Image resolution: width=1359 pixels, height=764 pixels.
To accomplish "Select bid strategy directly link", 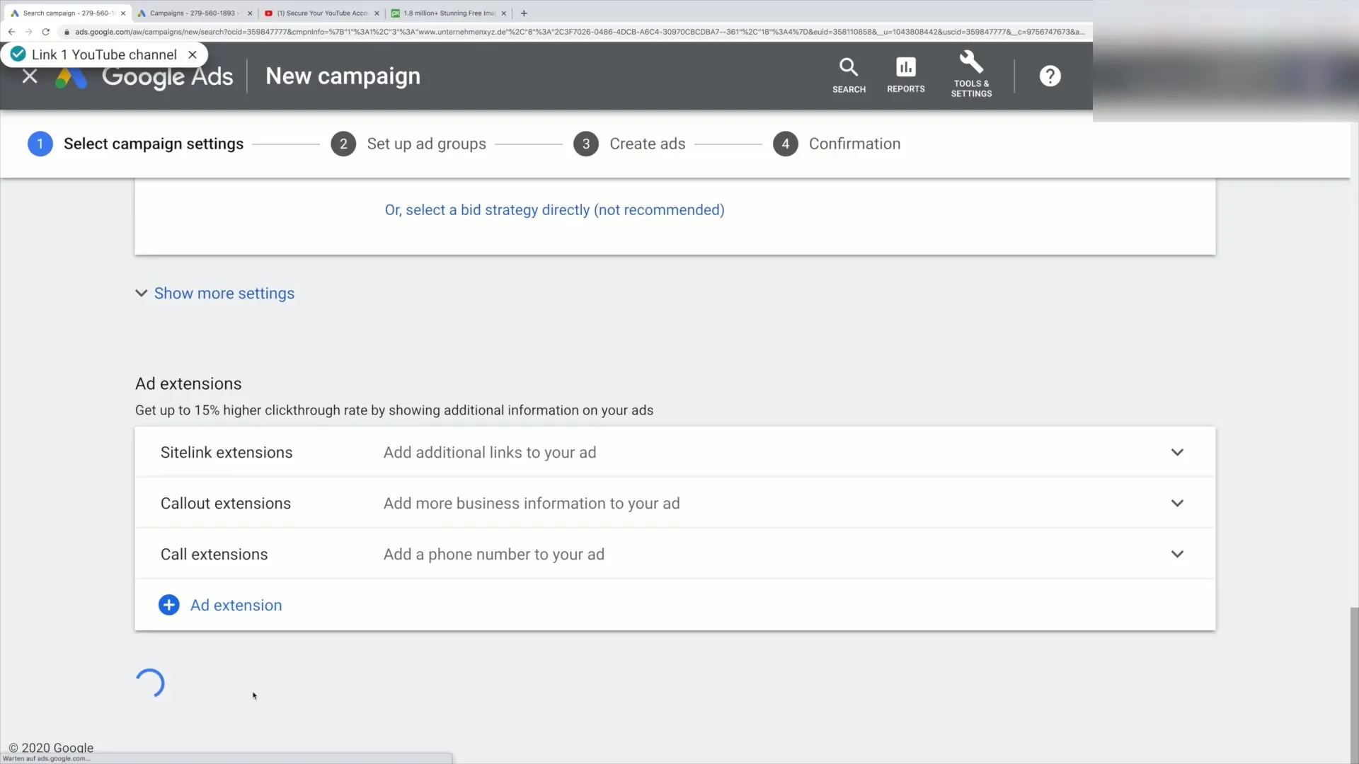I will 554,210.
